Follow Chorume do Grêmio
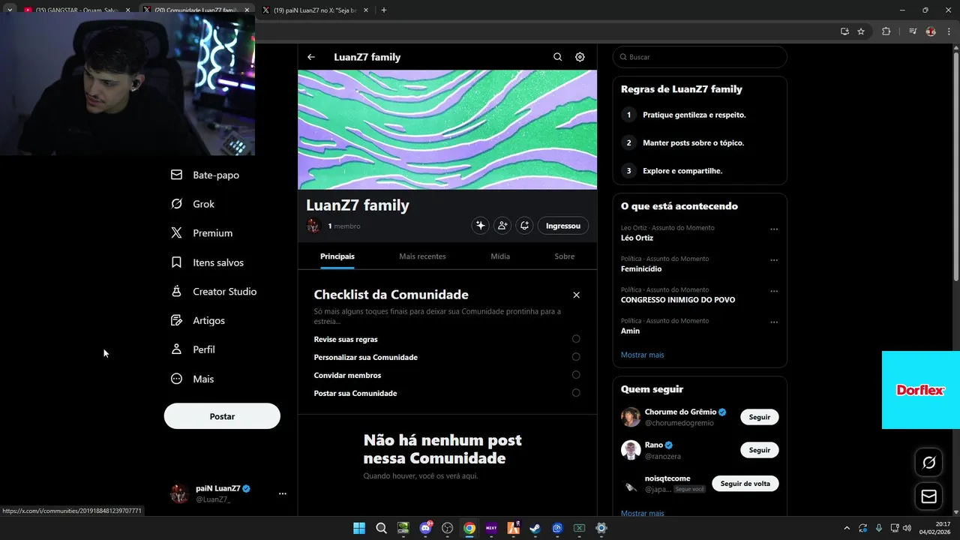 (x=760, y=417)
